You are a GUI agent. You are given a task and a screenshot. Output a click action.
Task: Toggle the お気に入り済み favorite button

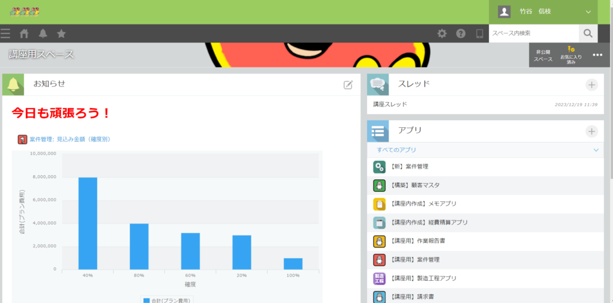pos(570,55)
